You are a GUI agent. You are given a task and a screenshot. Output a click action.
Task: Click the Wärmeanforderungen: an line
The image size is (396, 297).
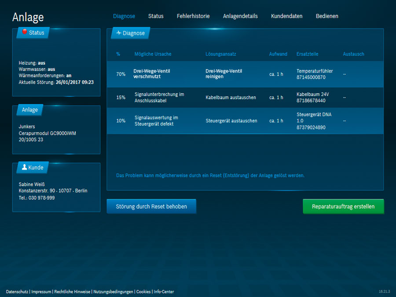point(45,76)
